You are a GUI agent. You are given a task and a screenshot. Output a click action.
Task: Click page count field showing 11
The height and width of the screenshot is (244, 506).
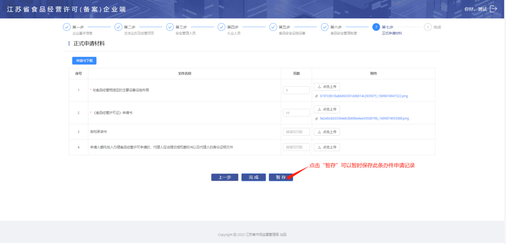[296, 113]
